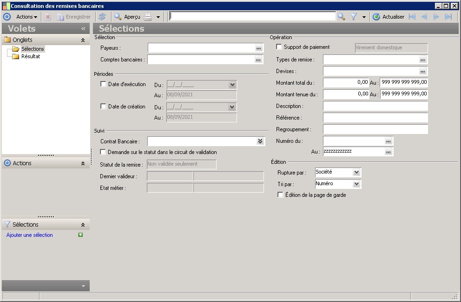Click the Description input field
The width and height of the screenshot is (461, 302).
pyautogui.click(x=375, y=106)
